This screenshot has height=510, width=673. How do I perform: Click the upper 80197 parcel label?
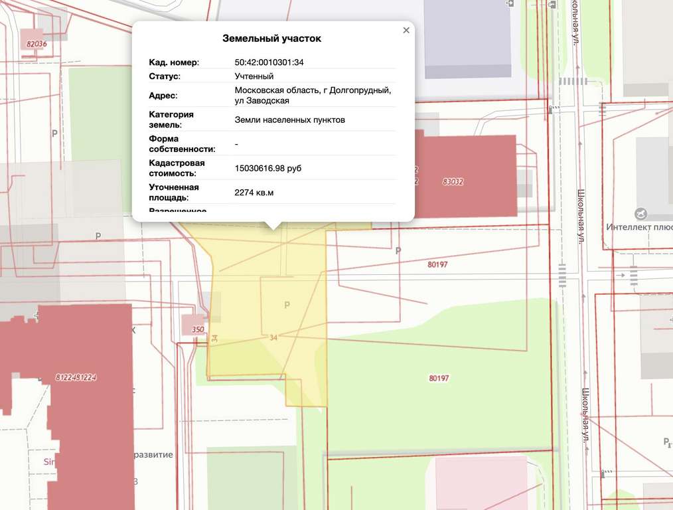[437, 264]
